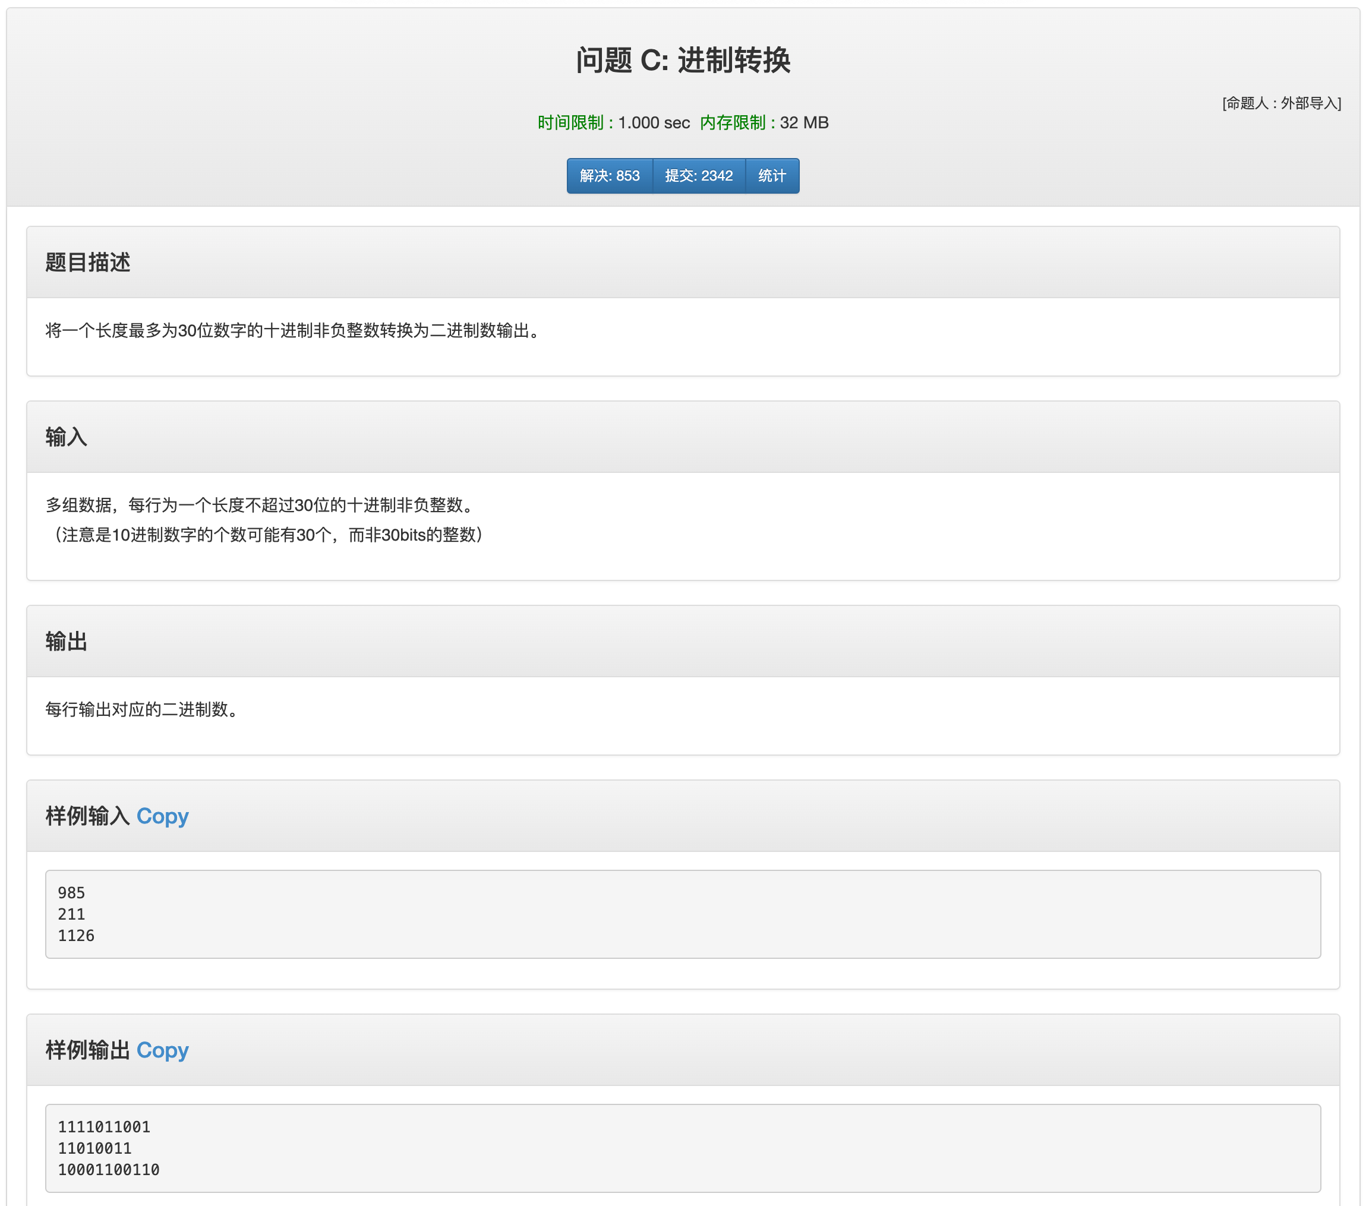1369x1206 pixels.
Task: Click the 输出 section header
Action: (x=67, y=642)
